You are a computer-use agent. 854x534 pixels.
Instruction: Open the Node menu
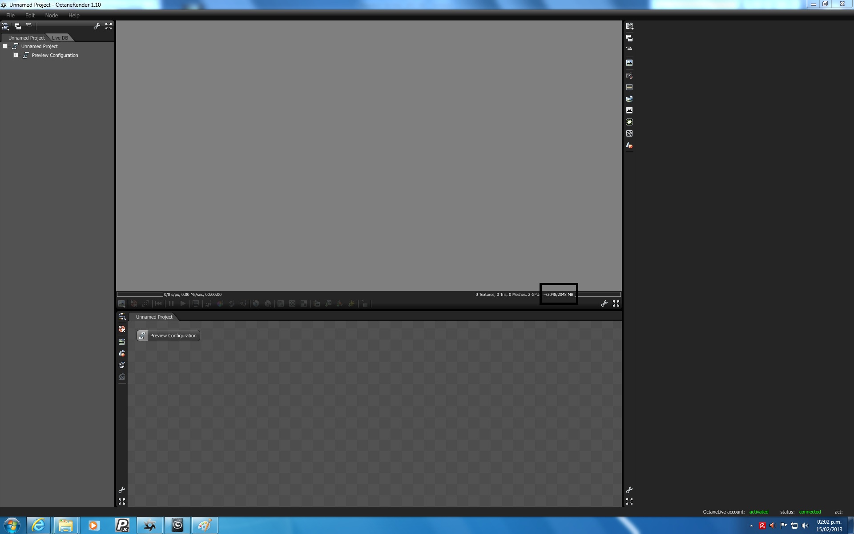51,15
